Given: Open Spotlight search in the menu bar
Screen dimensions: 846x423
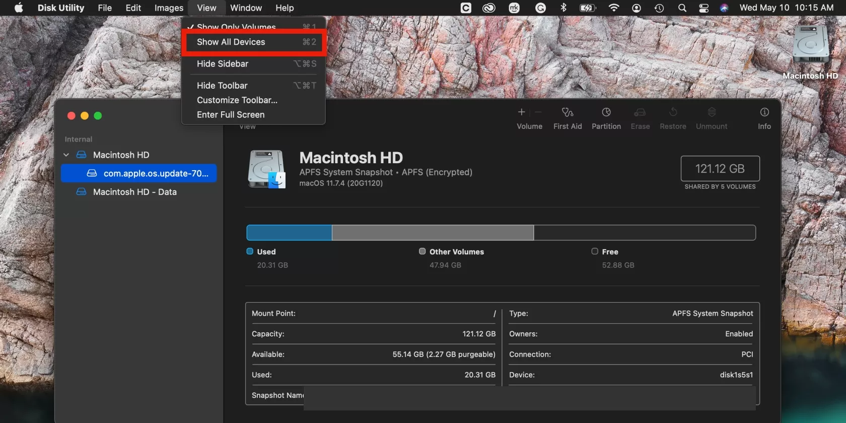Looking at the screenshot, I should (x=682, y=8).
